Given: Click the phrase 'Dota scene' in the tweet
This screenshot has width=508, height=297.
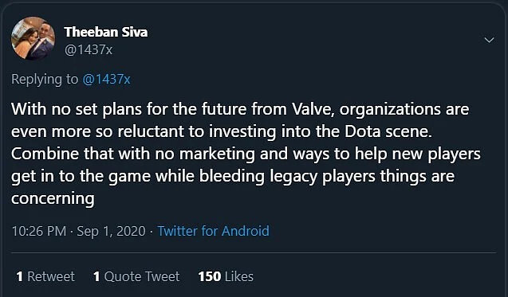Looking at the screenshot, I should pyautogui.click(x=388, y=131).
